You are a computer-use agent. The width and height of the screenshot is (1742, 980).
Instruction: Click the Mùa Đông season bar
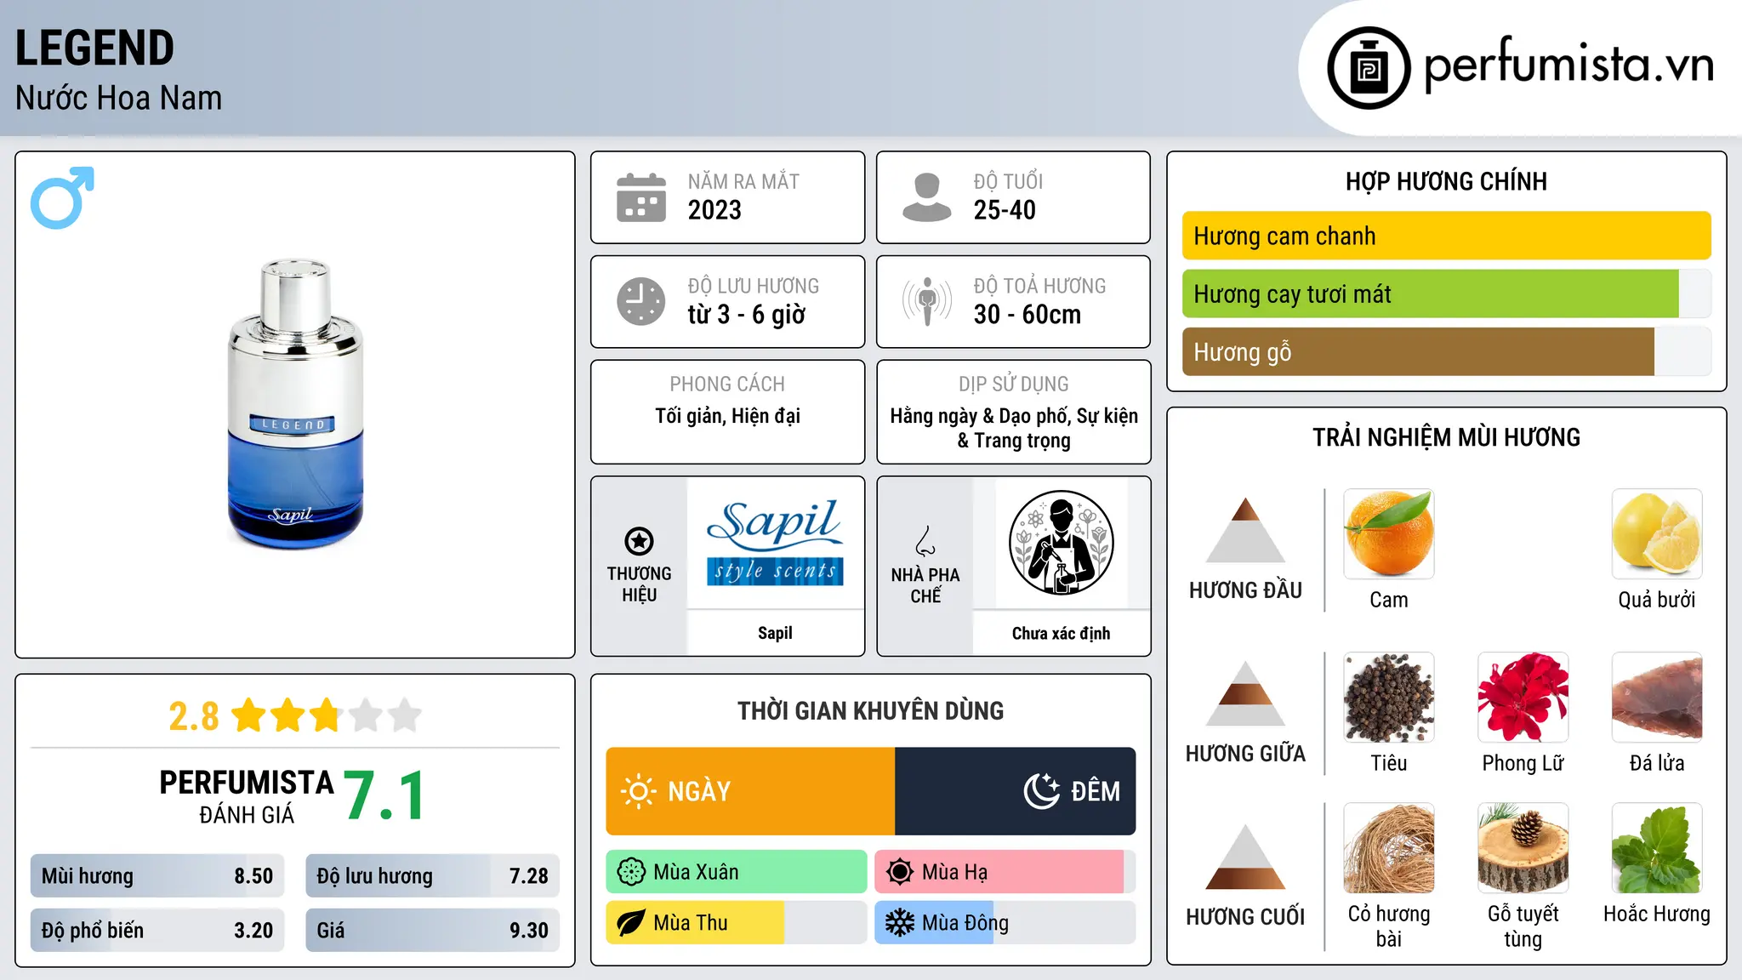pos(1005,923)
